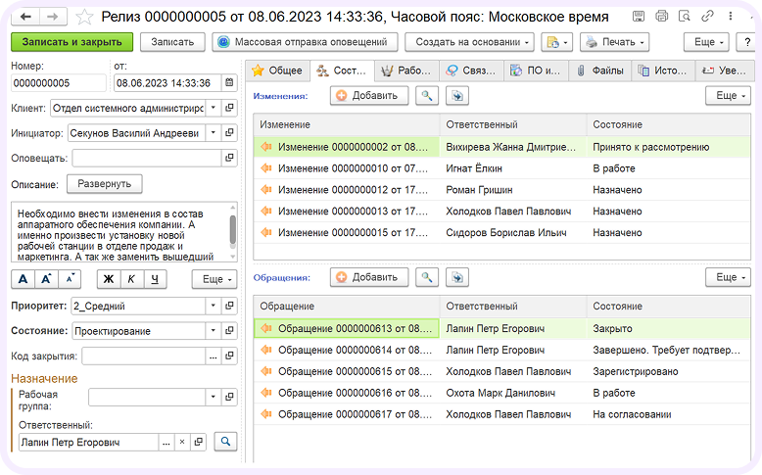Click the export icon in Обращения toolbar

coord(457,277)
